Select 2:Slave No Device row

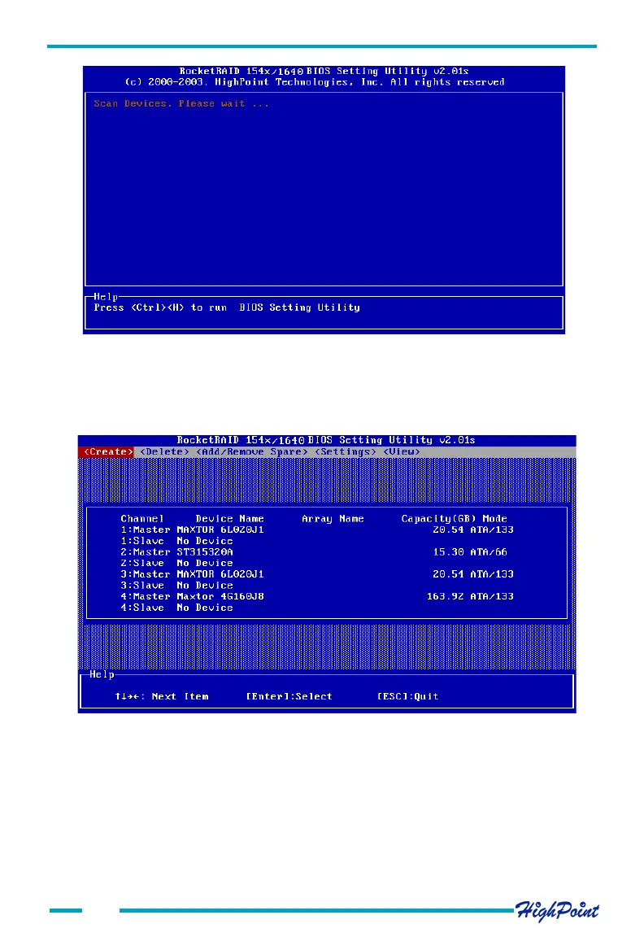point(176,563)
